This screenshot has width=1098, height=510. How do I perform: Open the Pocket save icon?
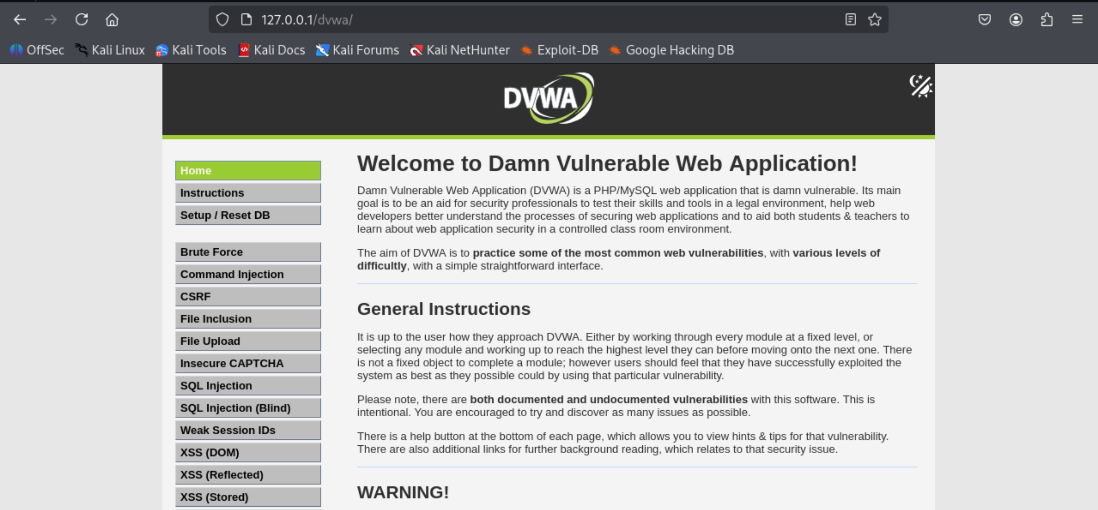(984, 19)
